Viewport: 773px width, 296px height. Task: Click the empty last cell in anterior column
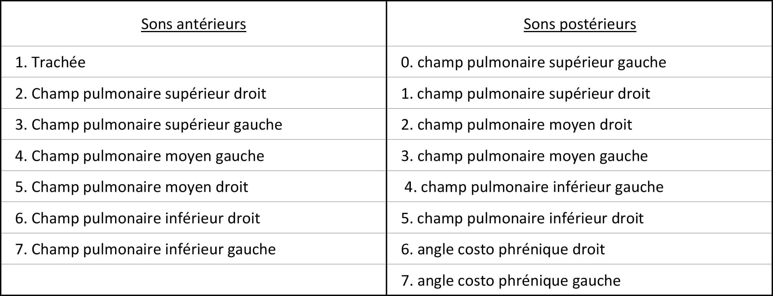click(193, 280)
